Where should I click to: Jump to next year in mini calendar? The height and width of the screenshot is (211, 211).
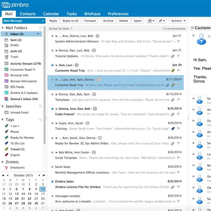click(44, 175)
